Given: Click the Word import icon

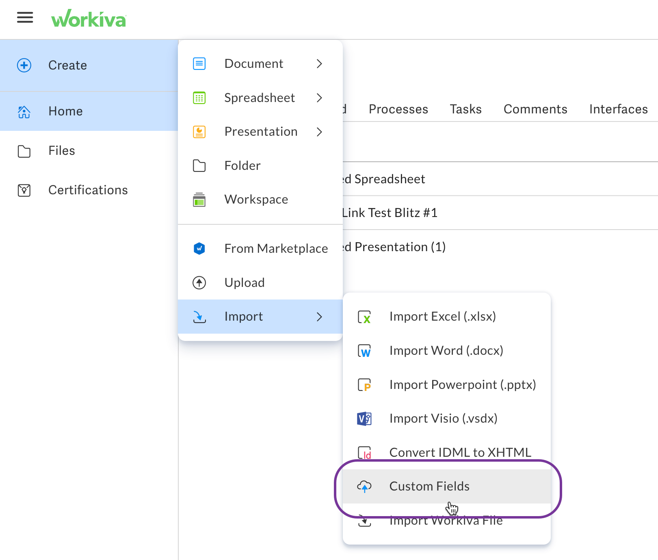Looking at the screenshot, I should point(364,351).
